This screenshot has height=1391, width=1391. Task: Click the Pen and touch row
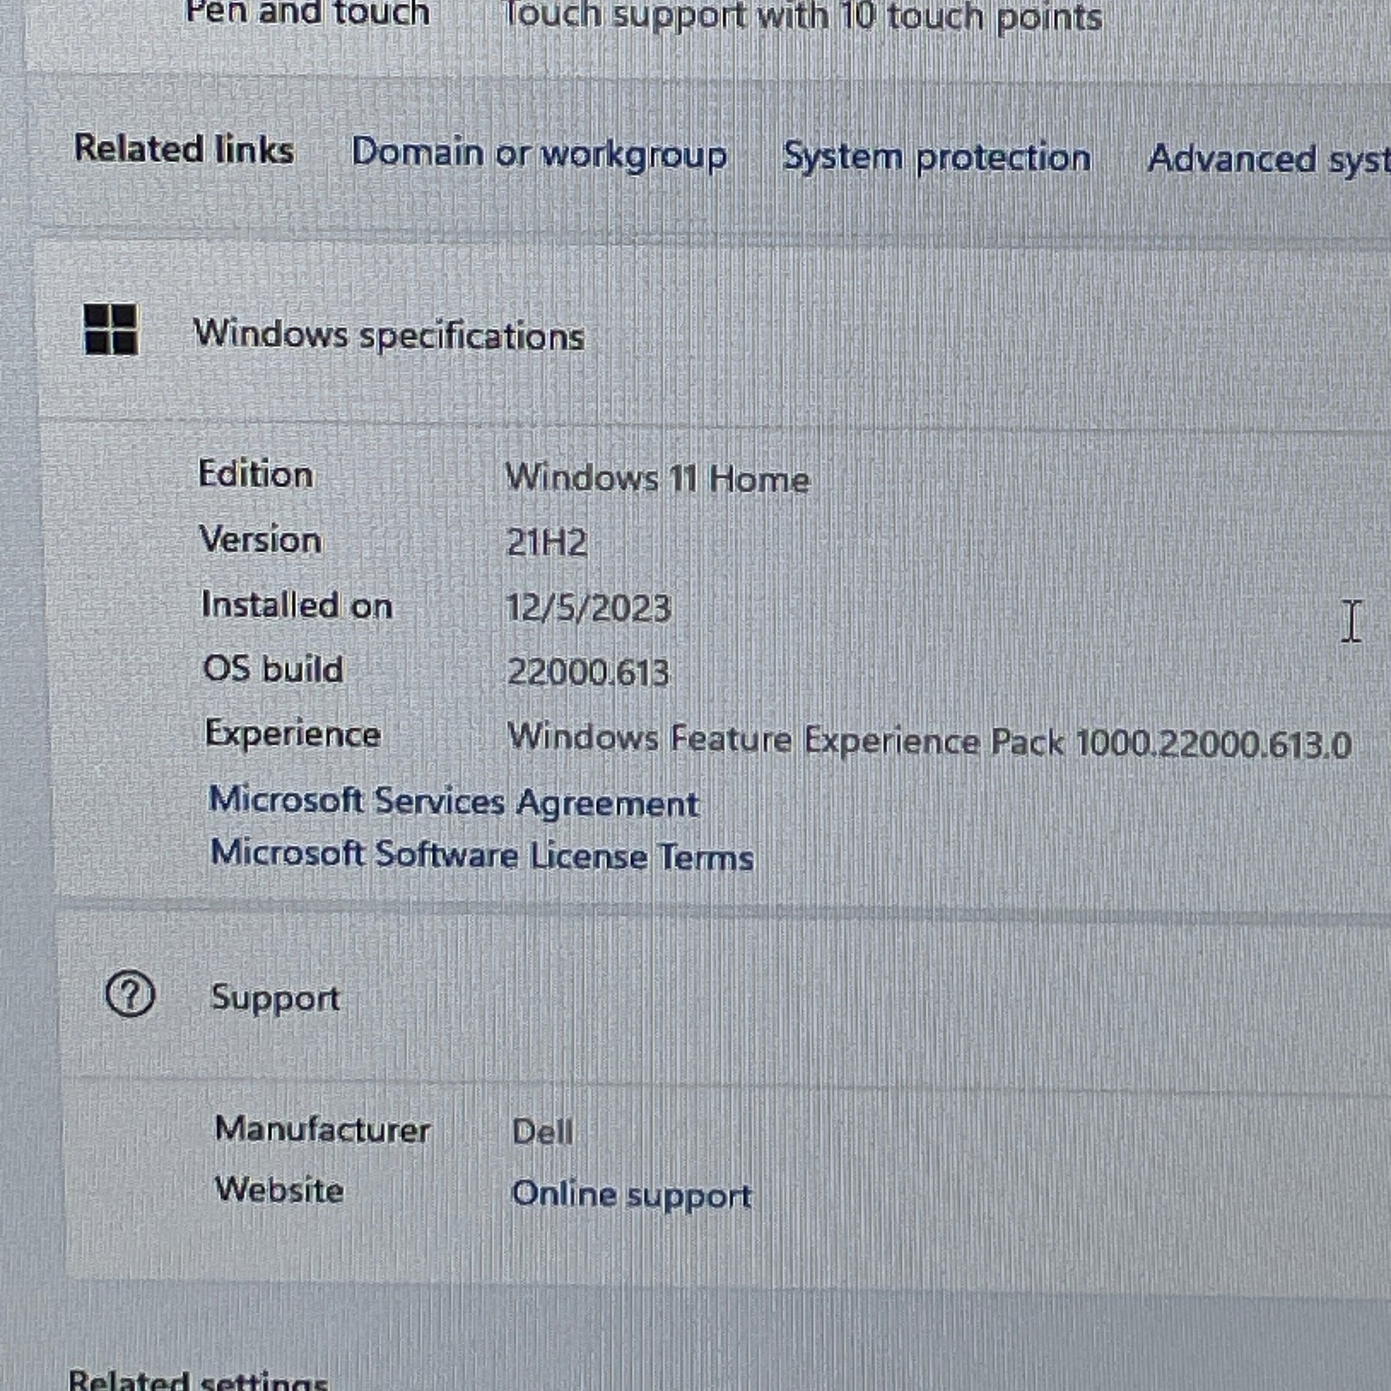pyautogui.click(x=307, y=14)
